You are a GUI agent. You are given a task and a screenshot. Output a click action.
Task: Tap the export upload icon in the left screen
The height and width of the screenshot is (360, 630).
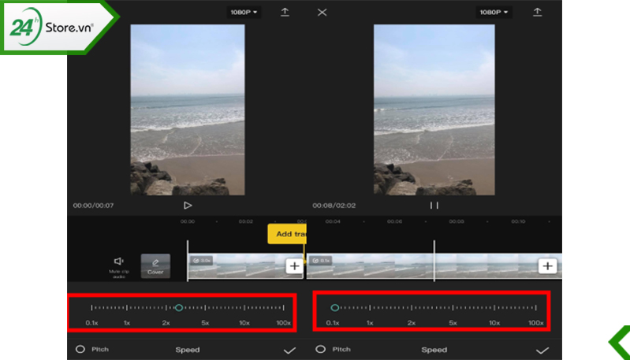[x=285, y=12]
